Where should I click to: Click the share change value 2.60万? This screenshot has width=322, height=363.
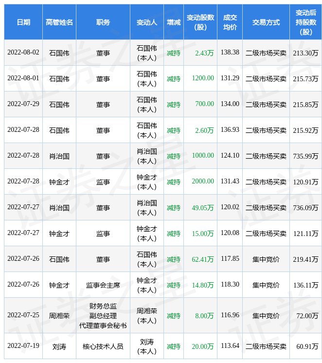[204, 130]
